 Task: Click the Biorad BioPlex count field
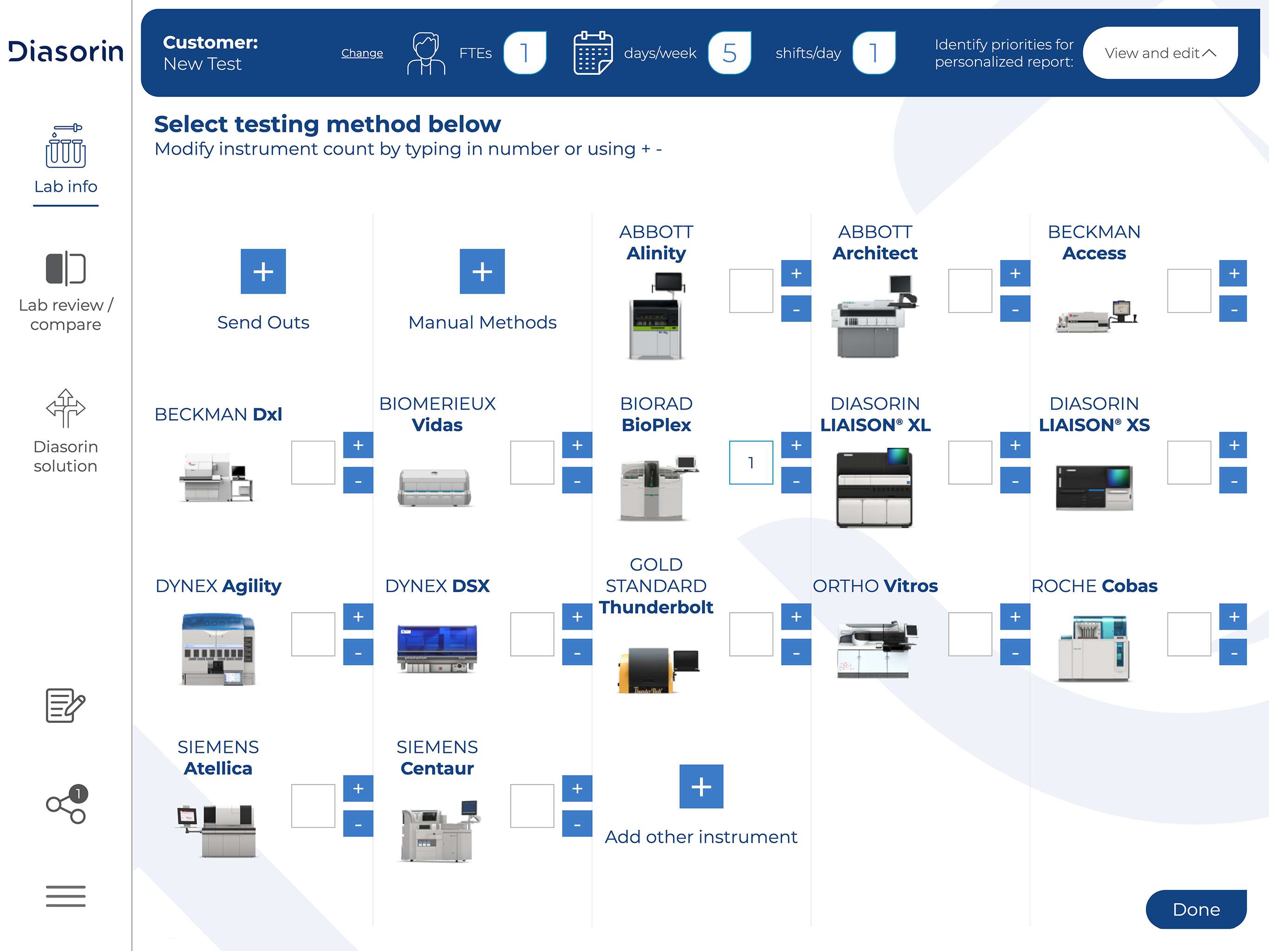point(751,462)
